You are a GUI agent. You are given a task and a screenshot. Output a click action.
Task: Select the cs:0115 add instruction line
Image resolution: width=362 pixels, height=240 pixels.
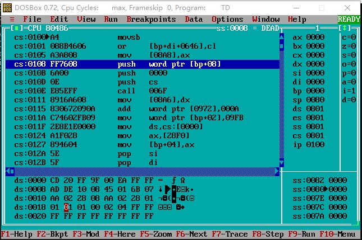143,109
